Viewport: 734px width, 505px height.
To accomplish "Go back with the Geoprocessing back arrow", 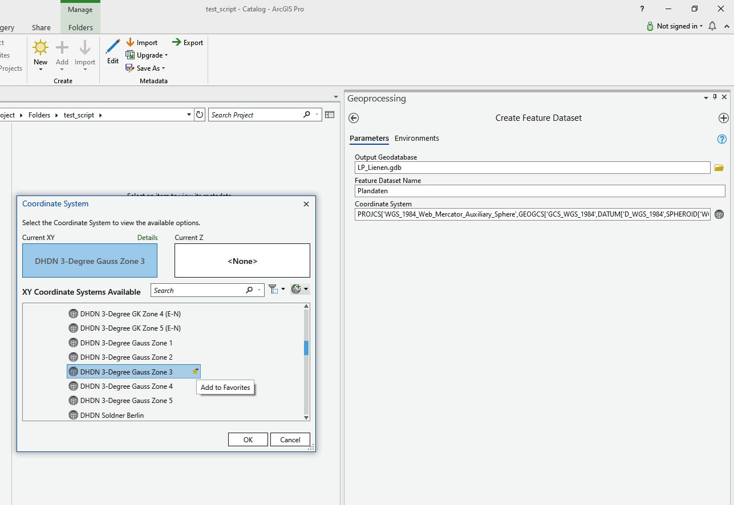I will click(354, 118).
